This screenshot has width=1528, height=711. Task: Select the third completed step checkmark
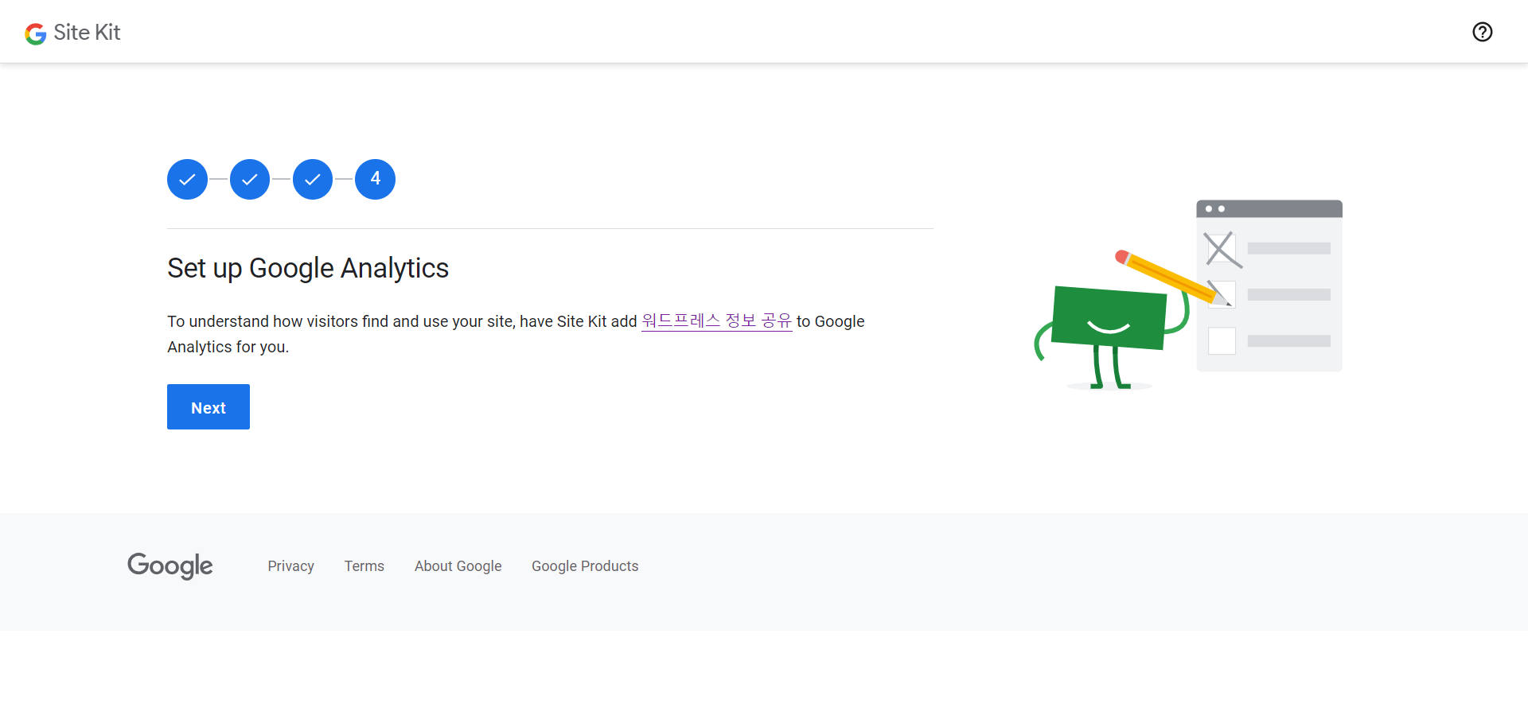(313, 179)
